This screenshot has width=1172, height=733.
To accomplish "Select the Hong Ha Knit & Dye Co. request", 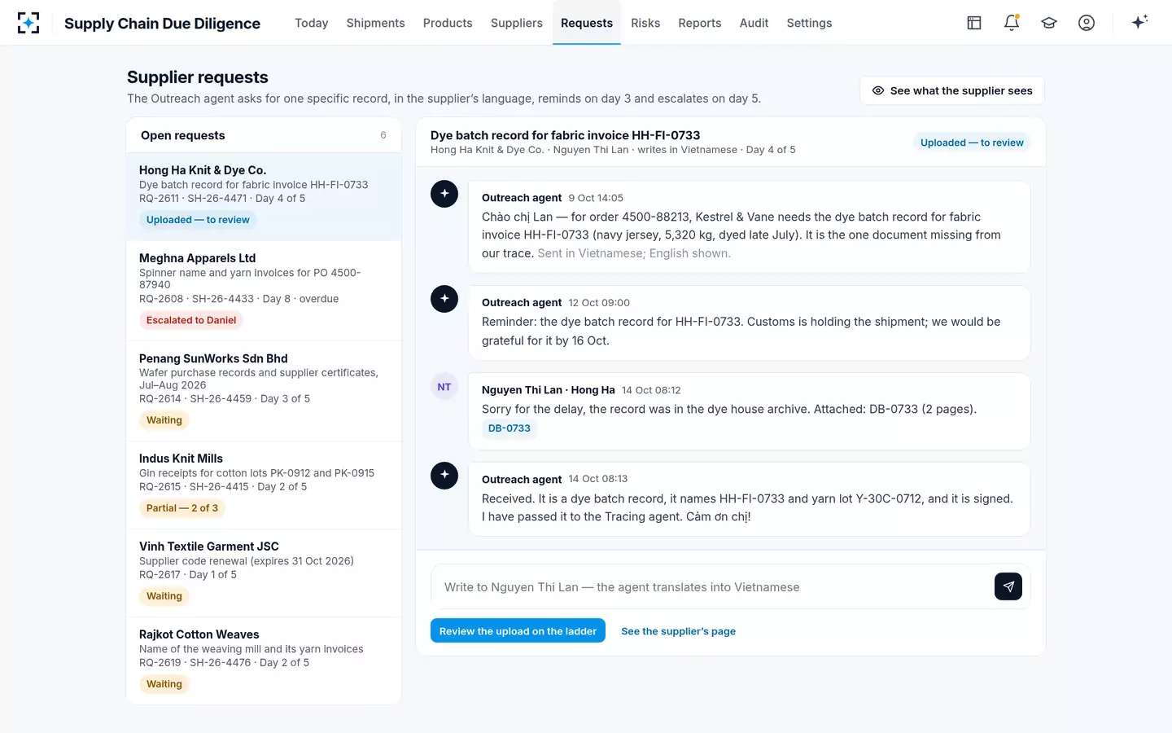I will (x=264, y=196).
